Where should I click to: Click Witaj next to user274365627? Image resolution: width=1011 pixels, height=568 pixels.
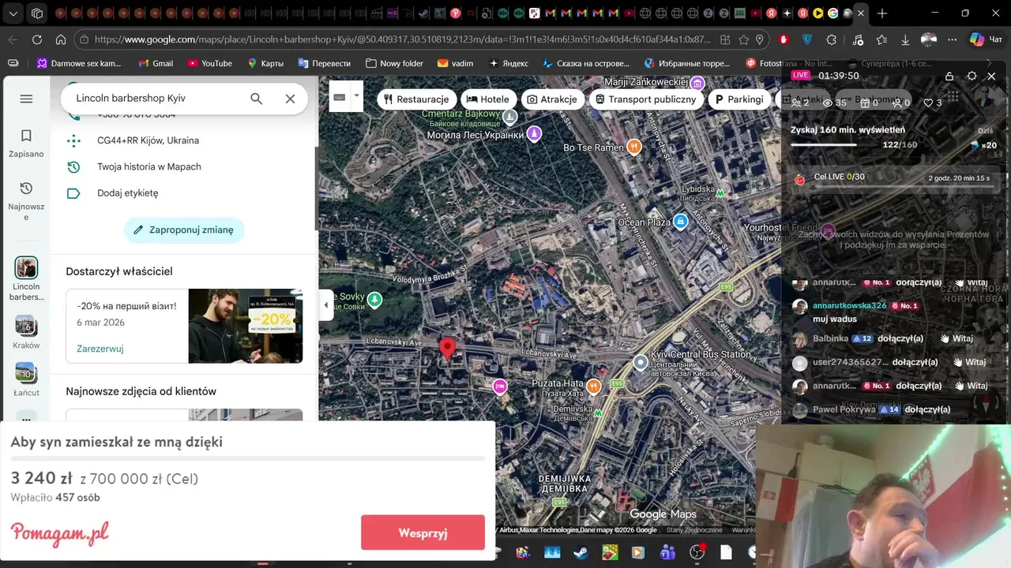point(968,362)
